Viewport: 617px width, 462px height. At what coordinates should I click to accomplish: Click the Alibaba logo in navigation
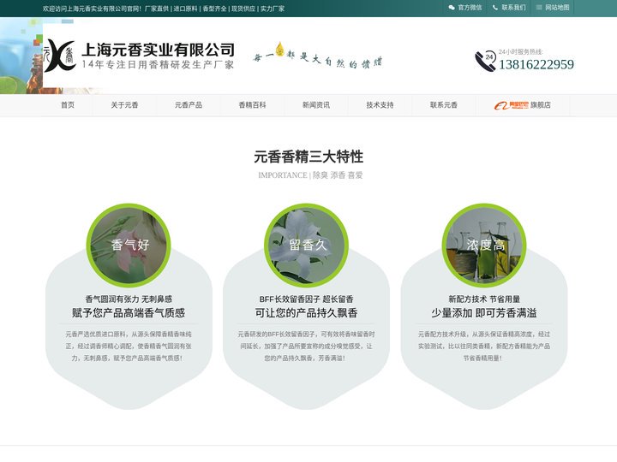click(x=511, y=105)
